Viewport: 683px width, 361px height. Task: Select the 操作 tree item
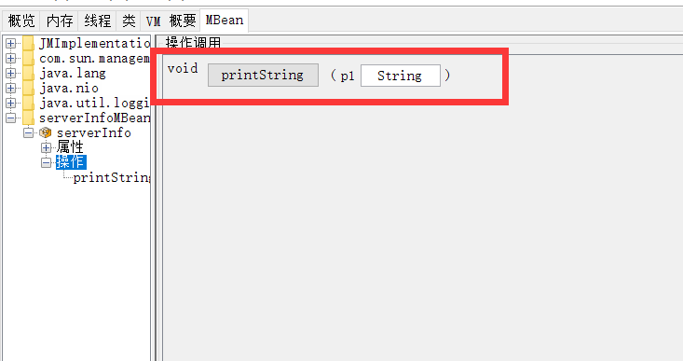click(x=71, y=162)
